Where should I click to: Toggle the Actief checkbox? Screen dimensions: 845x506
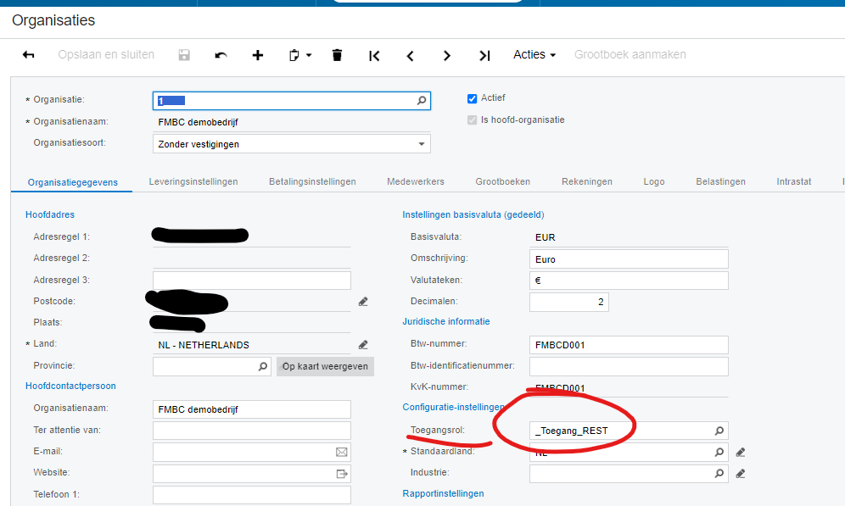click(x=472, y=98)
